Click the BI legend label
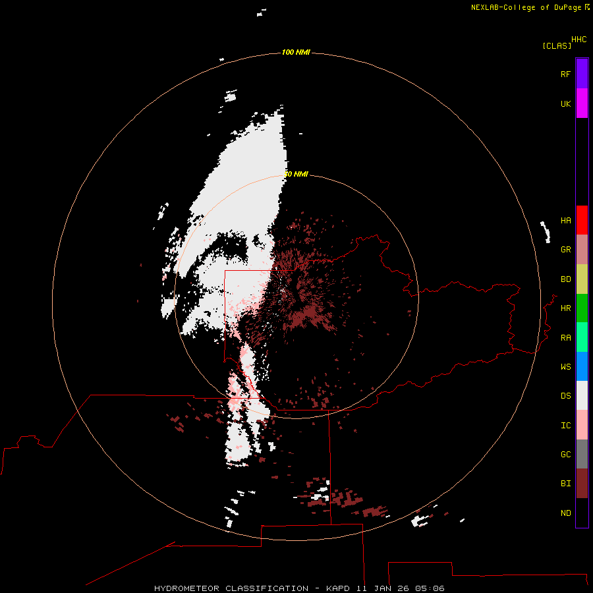593x593 pixels. click(x=565, y=484)
